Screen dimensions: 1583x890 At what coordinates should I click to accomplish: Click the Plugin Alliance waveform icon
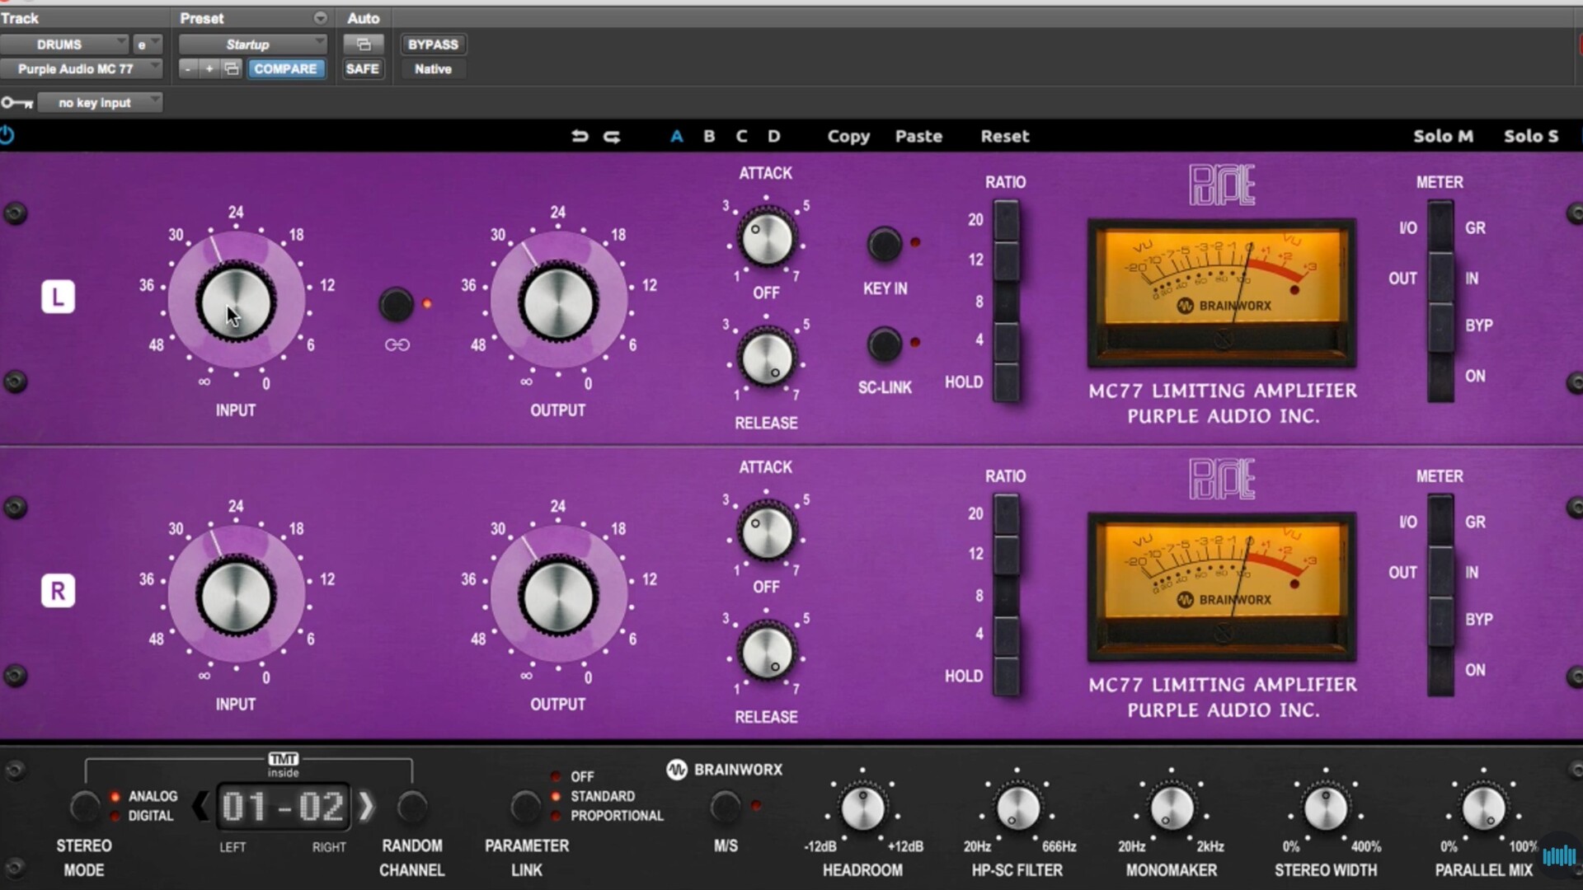pos(1558,856)
